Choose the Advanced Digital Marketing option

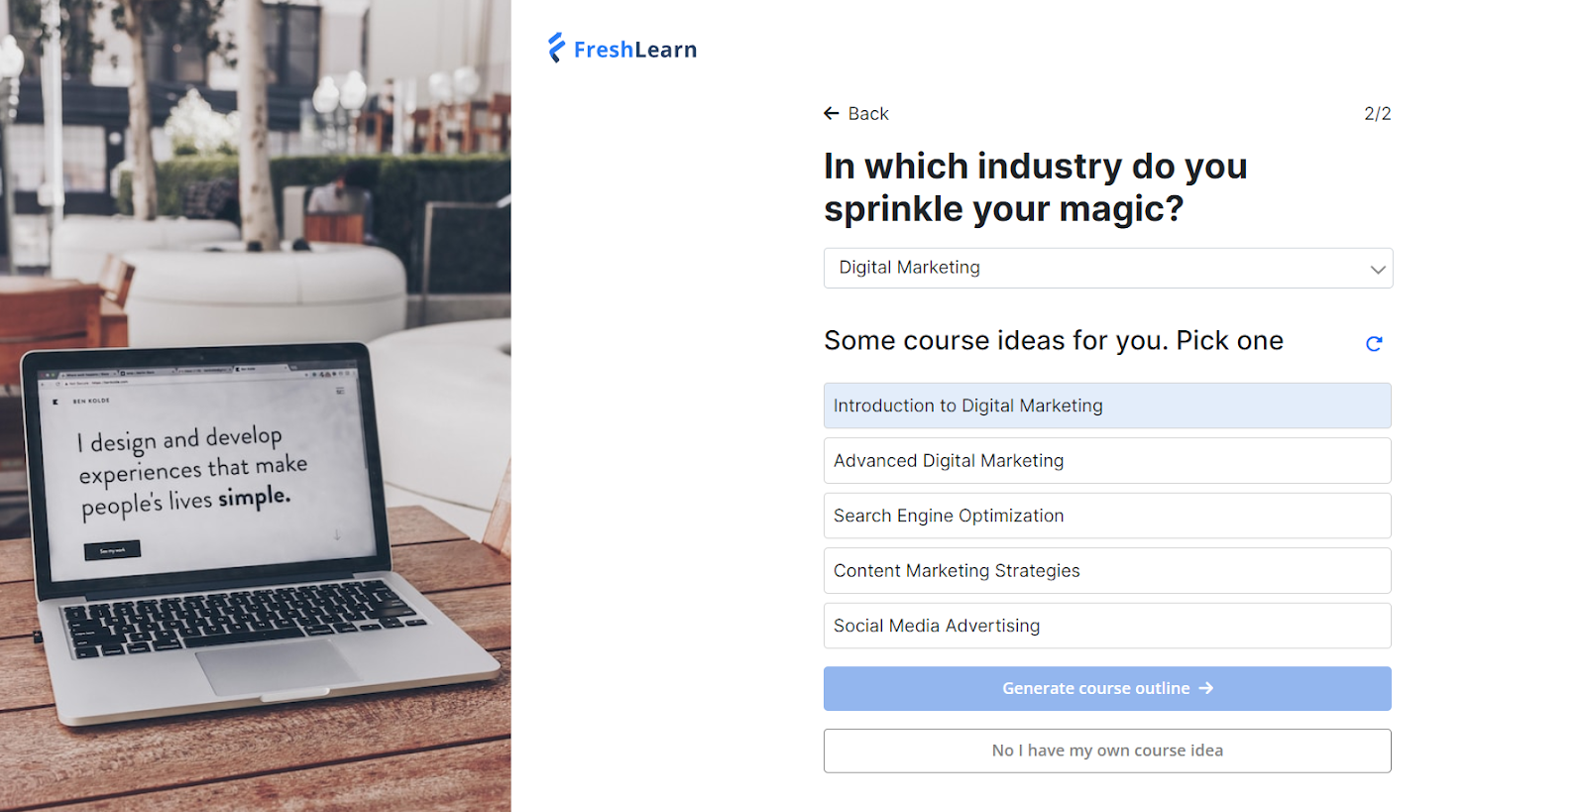(1107, 461)
